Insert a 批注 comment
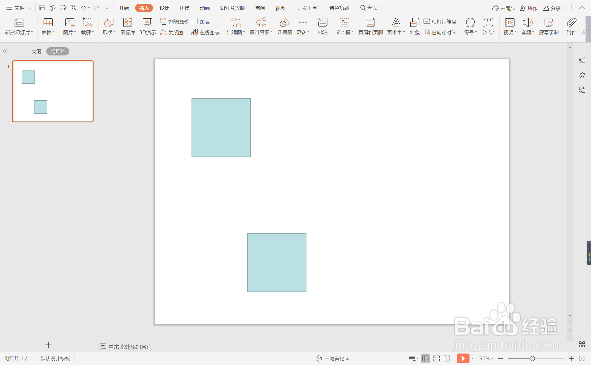The image size is (591, 365). 323,27
